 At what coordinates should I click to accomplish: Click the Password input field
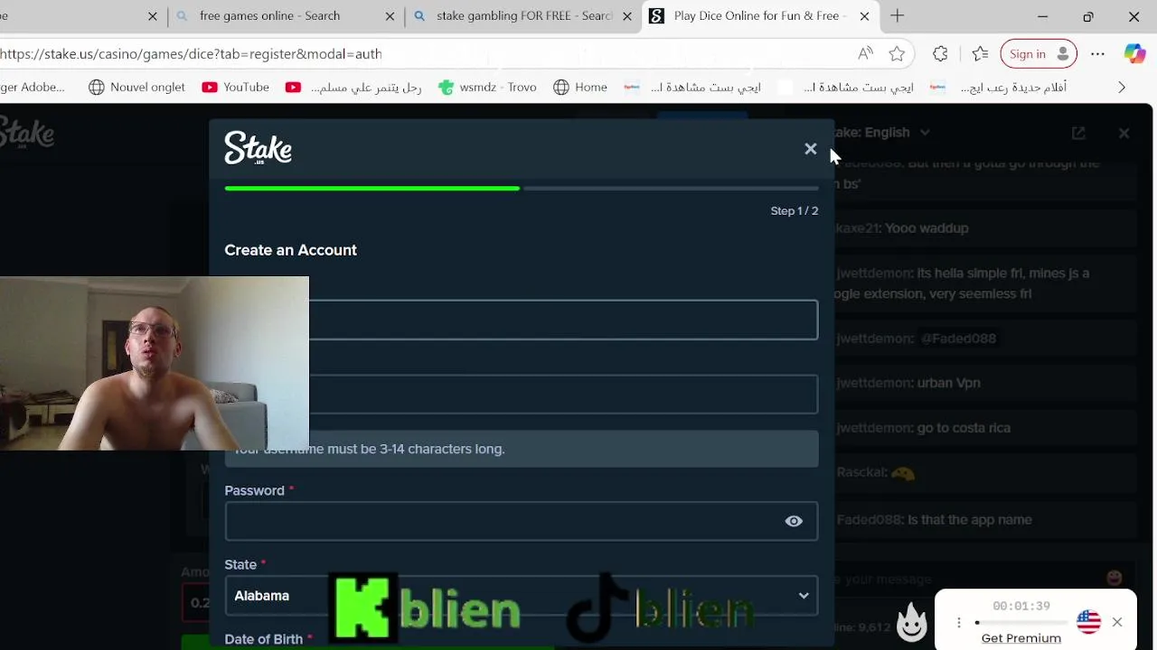[x=522, y=521]
